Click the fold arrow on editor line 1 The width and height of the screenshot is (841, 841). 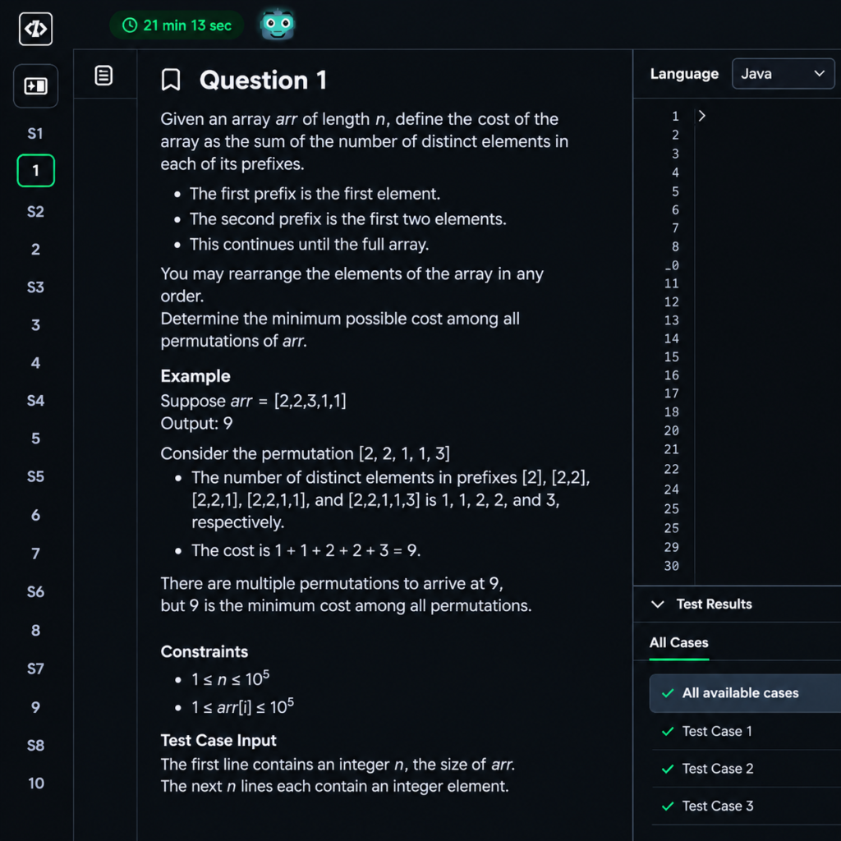point(701,116)
